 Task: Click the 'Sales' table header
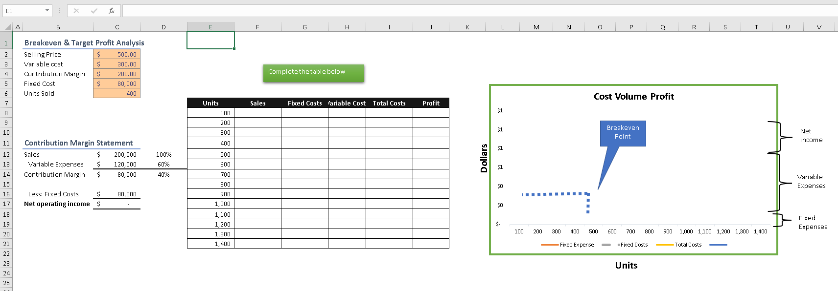pos(257,103)
